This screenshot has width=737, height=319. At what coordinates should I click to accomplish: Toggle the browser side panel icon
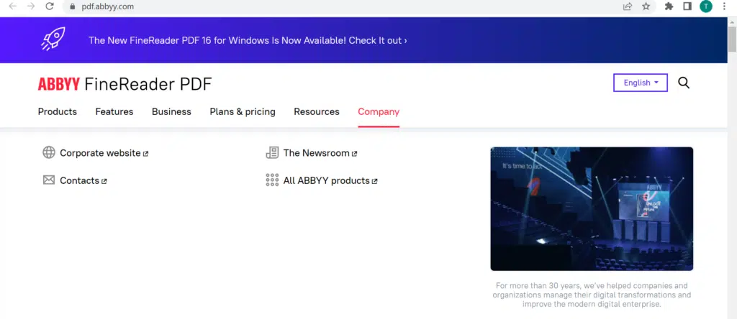click(687, 6)
